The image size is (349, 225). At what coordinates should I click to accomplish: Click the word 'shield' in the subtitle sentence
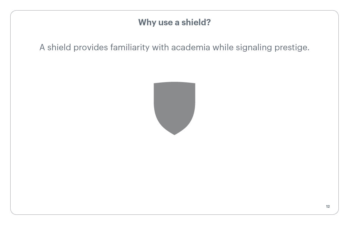point(59,47)
